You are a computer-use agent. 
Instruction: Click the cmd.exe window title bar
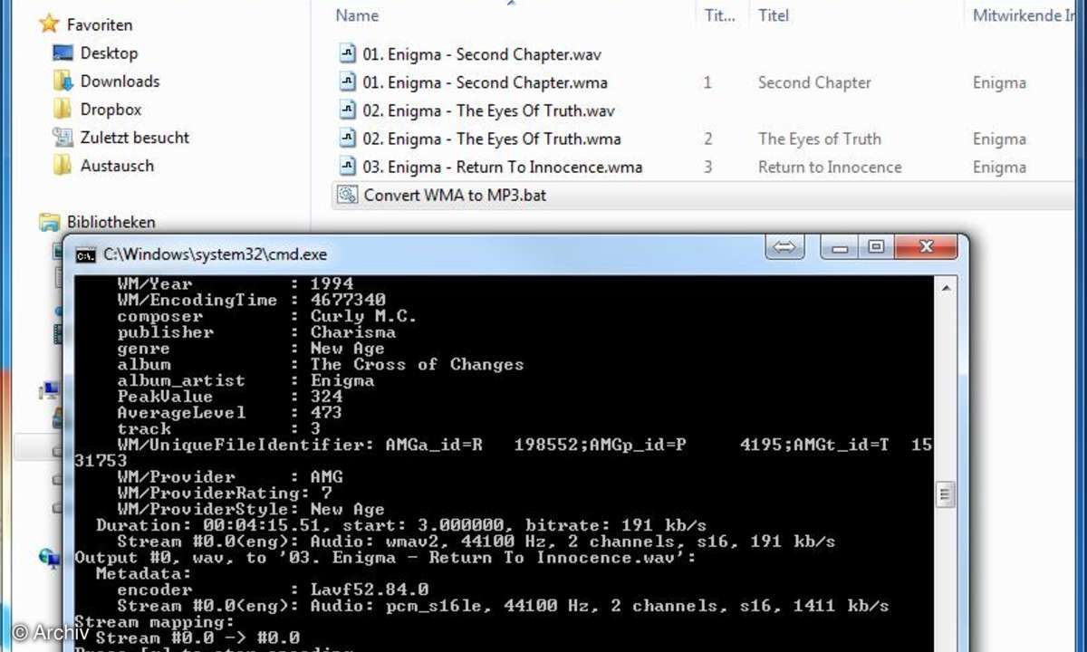coord(516,254)
